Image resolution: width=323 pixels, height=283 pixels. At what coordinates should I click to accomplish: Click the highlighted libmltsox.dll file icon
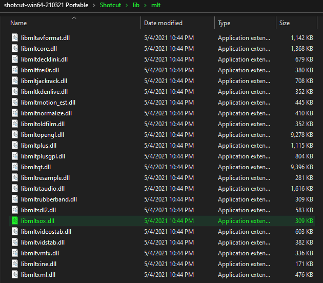pos(15,221)
